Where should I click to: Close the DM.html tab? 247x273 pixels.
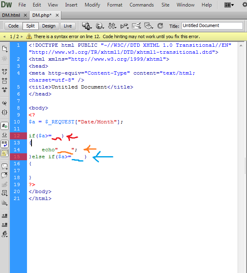pos(25,15)
